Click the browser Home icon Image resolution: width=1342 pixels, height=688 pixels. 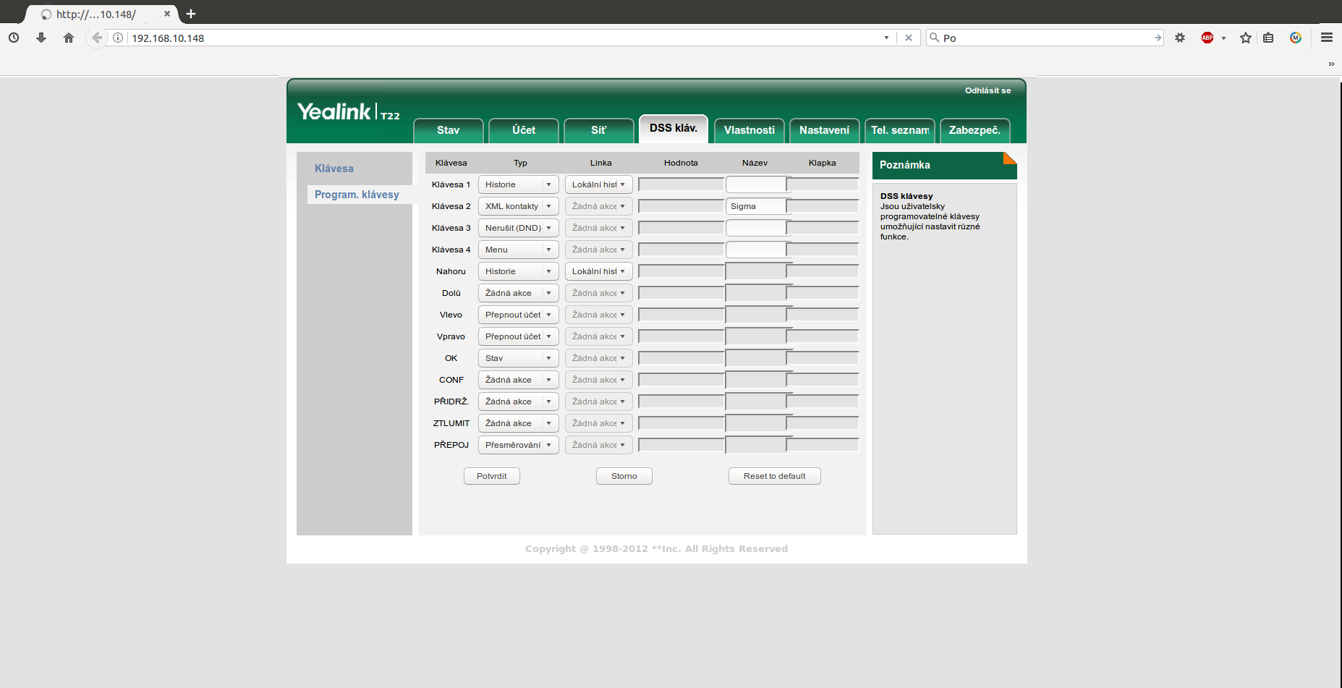[x=69, y=38]
